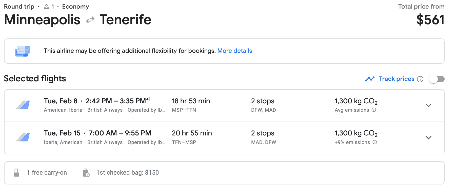Click the round trip arrows icon
The image size is (473, 188).
tap(90, 20)
